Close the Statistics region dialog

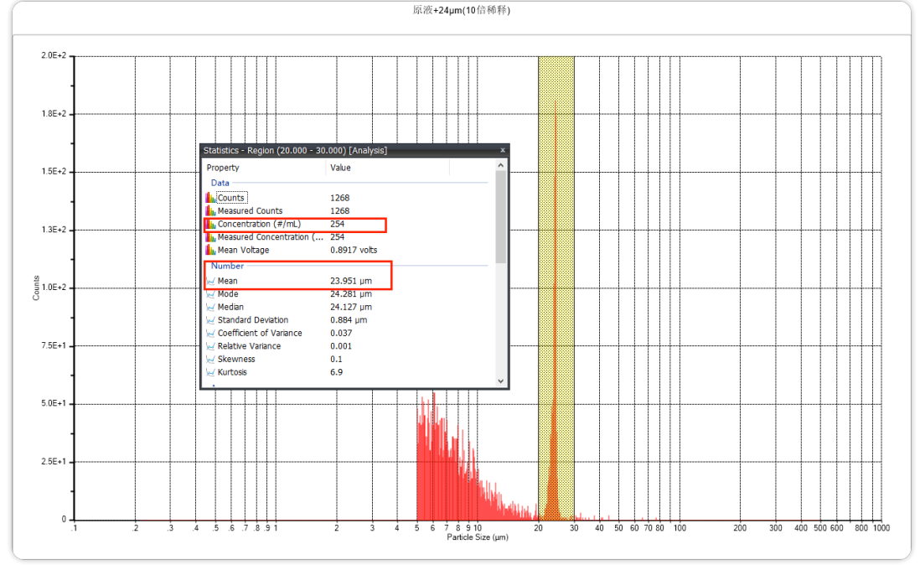tap(503, 151)
